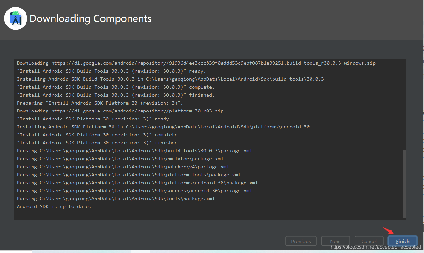Click the Parsing emulator\package.xml line
The height and width of the screenshot is (253, 424).
120,159
